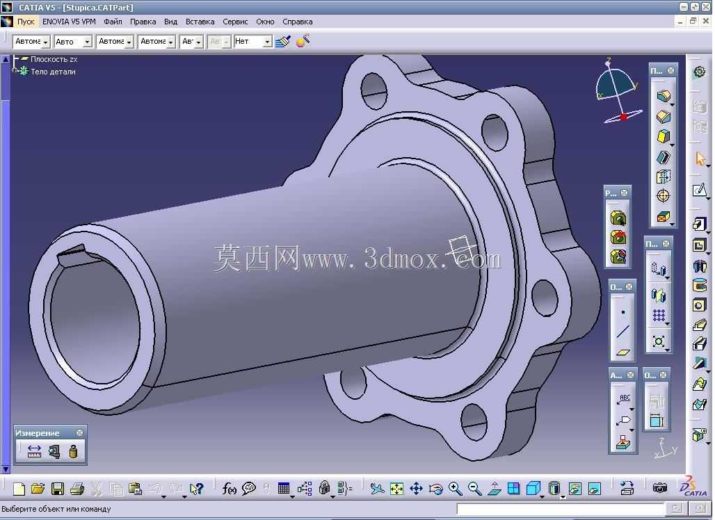This screenshot has height=520, width=715.
Task: Click the Text with leader ABC icon
Action: (x=624, y=399)
